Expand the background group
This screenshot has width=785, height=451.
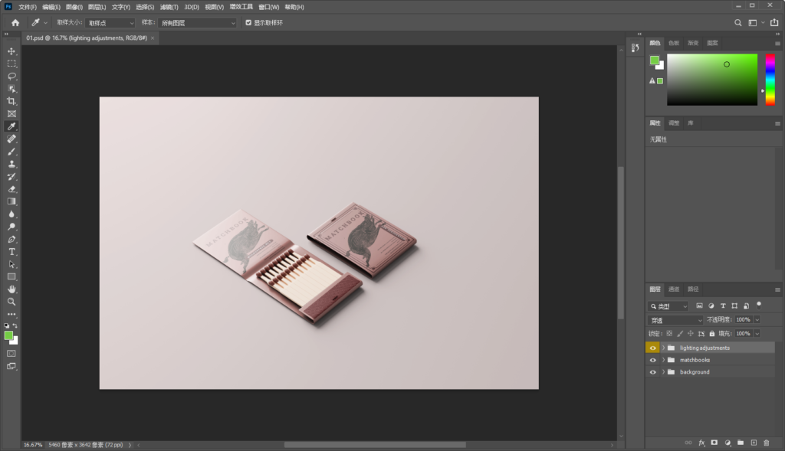pos(663,372)
